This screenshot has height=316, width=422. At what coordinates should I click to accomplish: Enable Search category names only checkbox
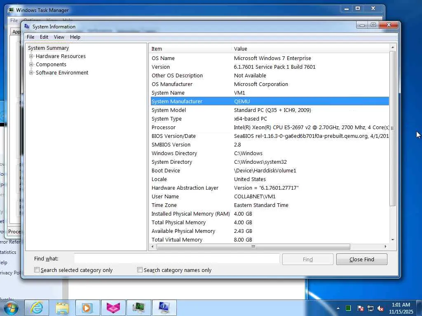[140, 270]
